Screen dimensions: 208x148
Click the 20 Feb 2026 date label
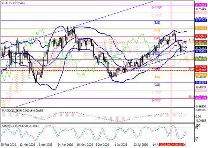[8, 145]
